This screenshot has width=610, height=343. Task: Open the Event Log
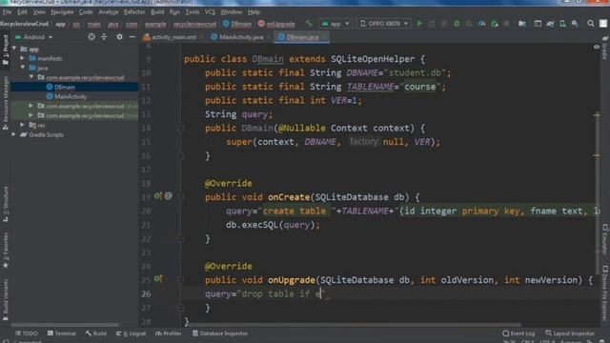click(518, 333)
